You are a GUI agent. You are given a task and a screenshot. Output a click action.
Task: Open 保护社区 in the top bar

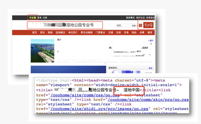140,18
